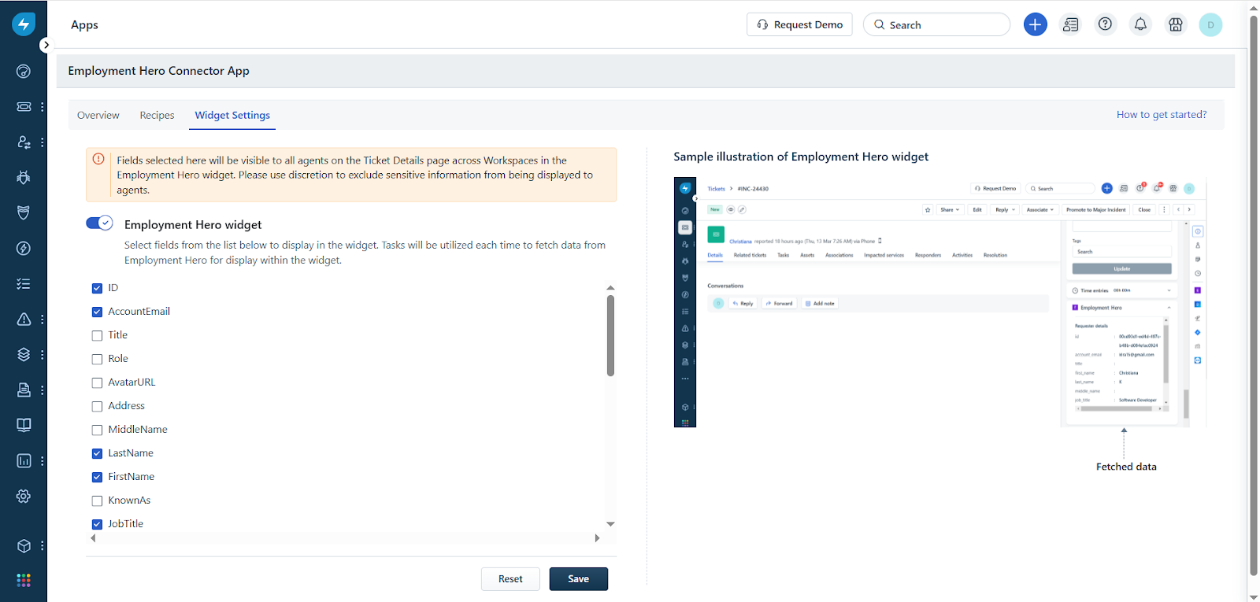The width and height of the screenshot is (1260, 602).
Task: Open the three-dot menu beside document stamp icon
Action: pos(43,390)
